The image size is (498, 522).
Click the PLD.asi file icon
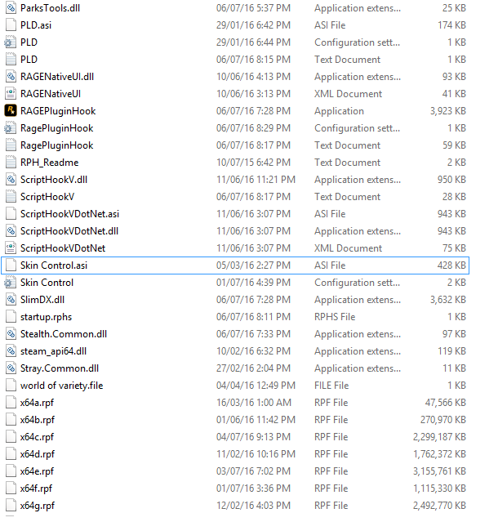tap(11, 25)
